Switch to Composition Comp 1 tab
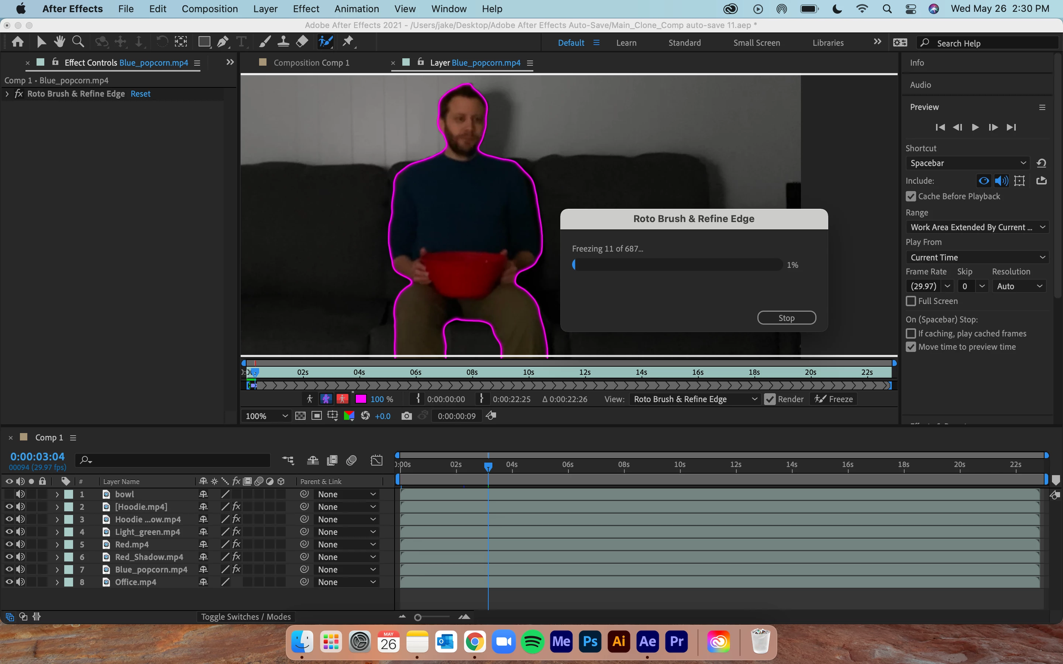Screen dimensions: 1063x664 pyautogui.click(x=311, y=63)
